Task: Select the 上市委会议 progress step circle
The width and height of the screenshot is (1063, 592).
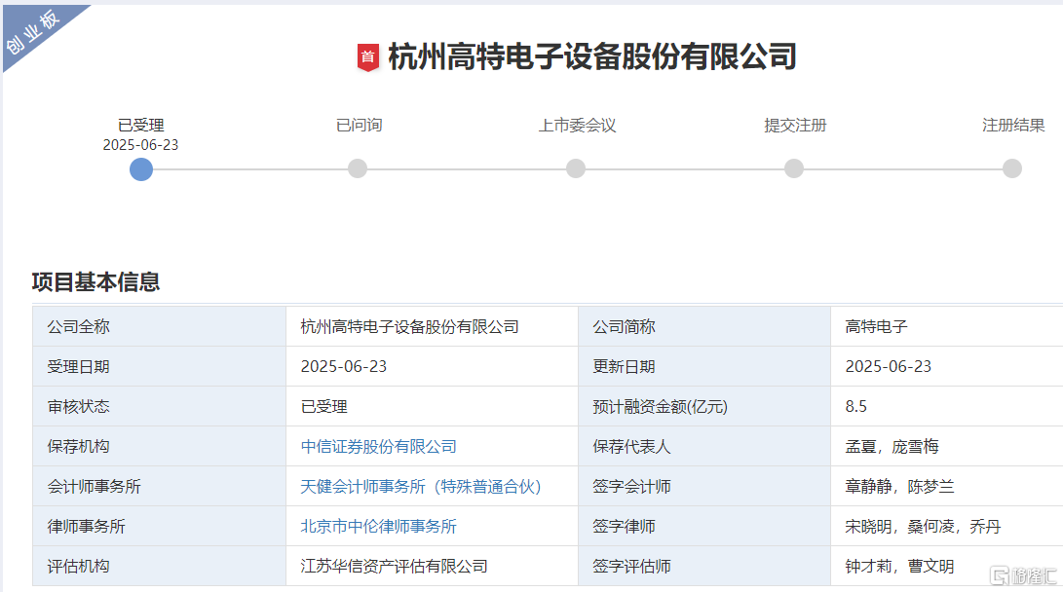Action: coord(576,168)
